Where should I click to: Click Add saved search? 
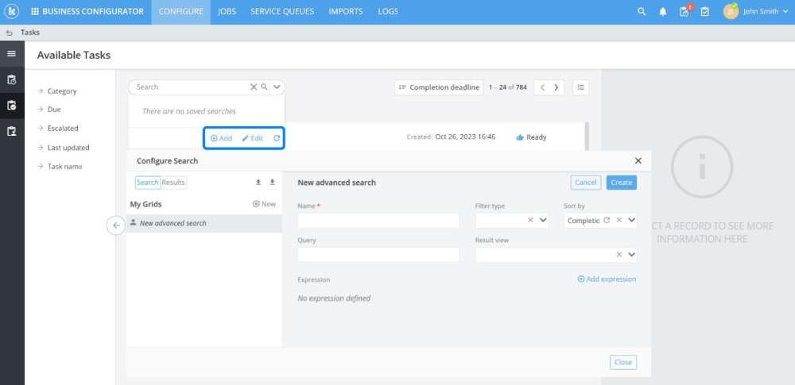point(221,138)
